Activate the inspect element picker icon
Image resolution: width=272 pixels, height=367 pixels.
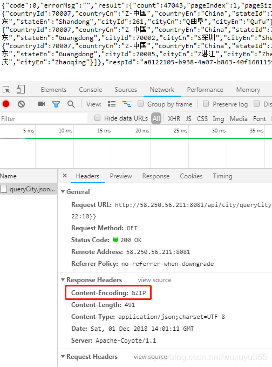coord(6,90)
